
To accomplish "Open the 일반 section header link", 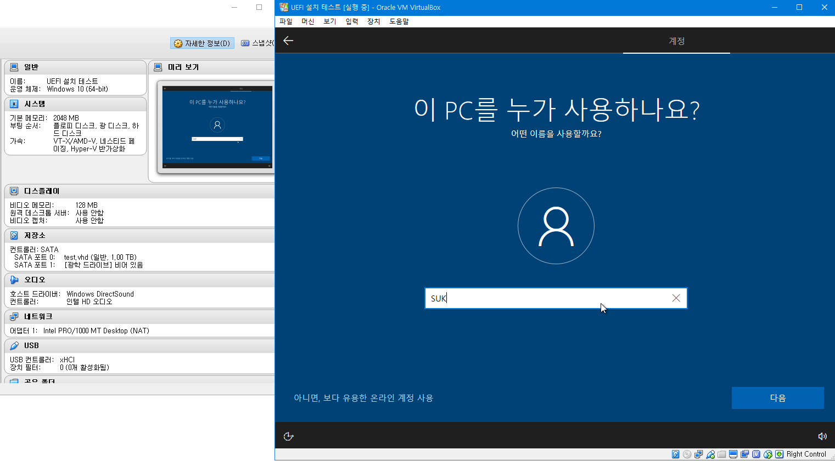I will click(31, 67).
